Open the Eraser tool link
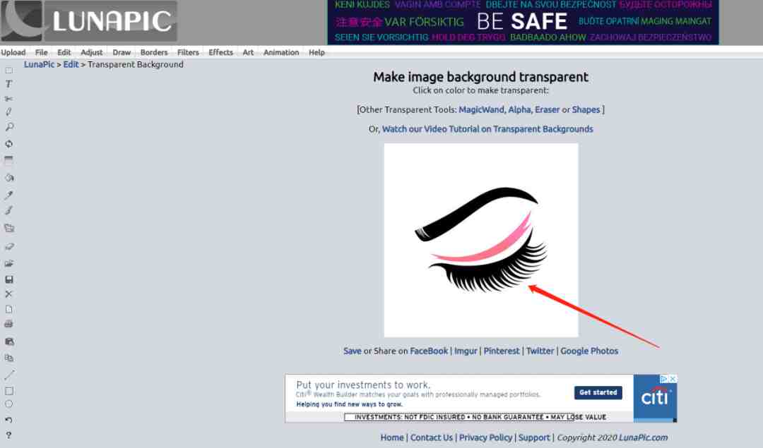The height and width of the screenshot is (448, 763). pyautogui.click(x=547, y=110)
